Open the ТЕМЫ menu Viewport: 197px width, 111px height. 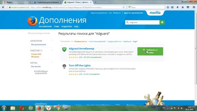tap(57, 27)
